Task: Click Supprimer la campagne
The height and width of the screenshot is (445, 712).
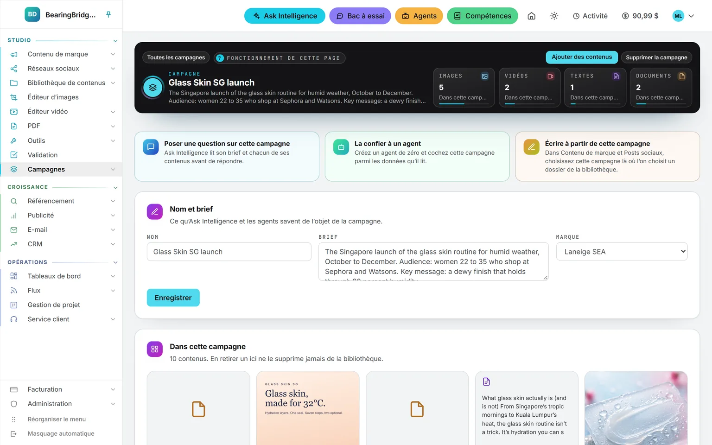Action: tap(656, 57)
